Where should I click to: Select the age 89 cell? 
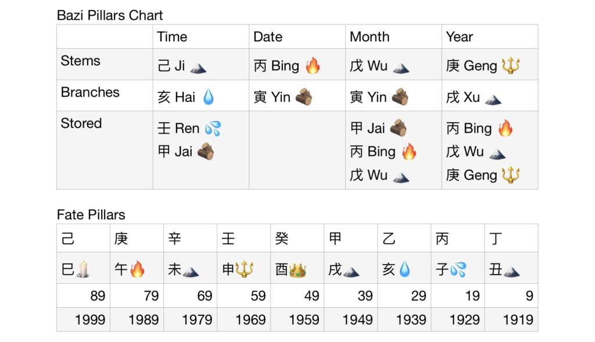click(83, 295)
